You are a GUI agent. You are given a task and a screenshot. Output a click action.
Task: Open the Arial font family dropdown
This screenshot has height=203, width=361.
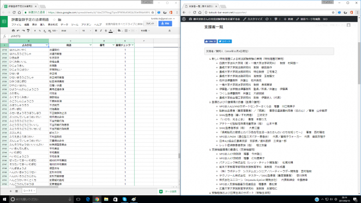pyautogui.click(x=69, y=30)
